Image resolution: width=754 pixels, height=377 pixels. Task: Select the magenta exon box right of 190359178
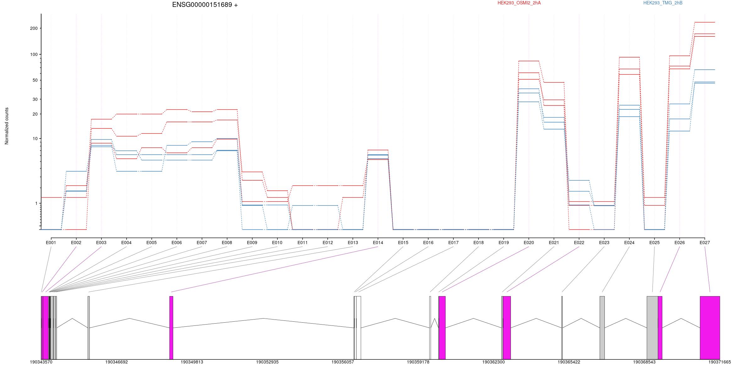point(442,328)
